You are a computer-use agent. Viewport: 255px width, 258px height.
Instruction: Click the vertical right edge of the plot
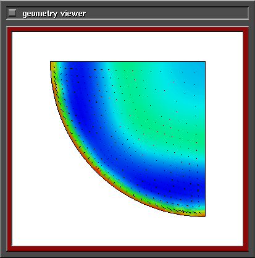205,139
